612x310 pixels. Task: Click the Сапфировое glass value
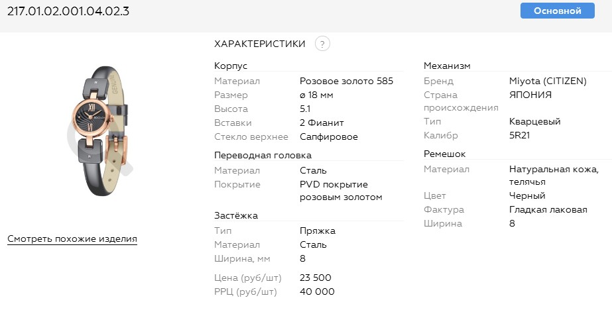(329, 136)
